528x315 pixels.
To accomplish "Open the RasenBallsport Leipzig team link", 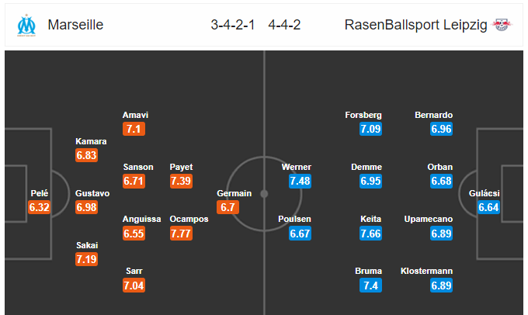I will point(415,25).
